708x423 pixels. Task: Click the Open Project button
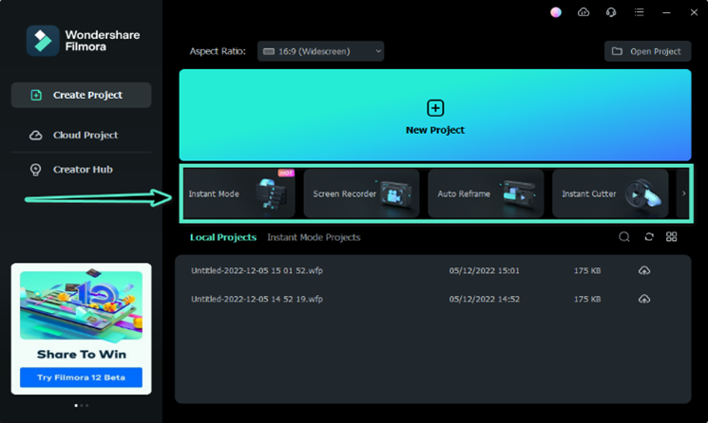coord(647,51)
